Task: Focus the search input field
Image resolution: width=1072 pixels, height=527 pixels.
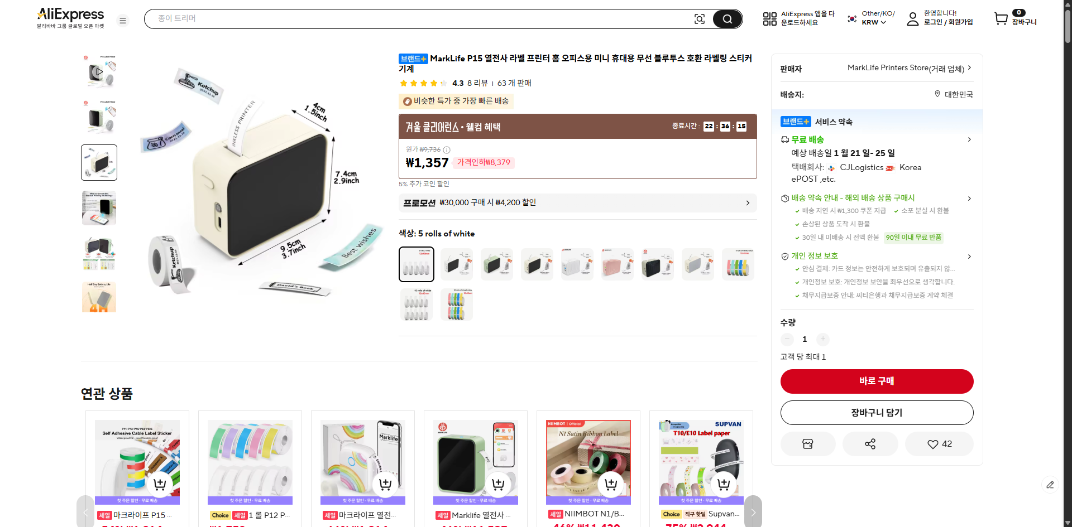Action: 413,19
